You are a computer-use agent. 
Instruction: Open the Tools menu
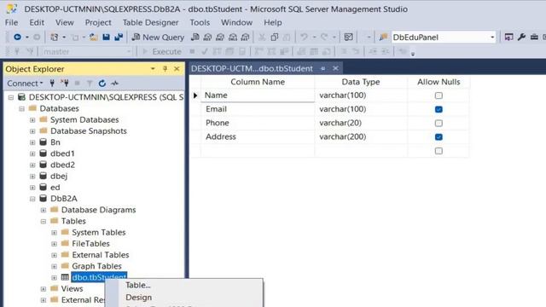click(200, 23)
